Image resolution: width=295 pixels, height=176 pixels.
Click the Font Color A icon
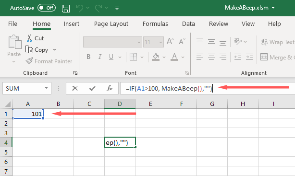[174, 57]
